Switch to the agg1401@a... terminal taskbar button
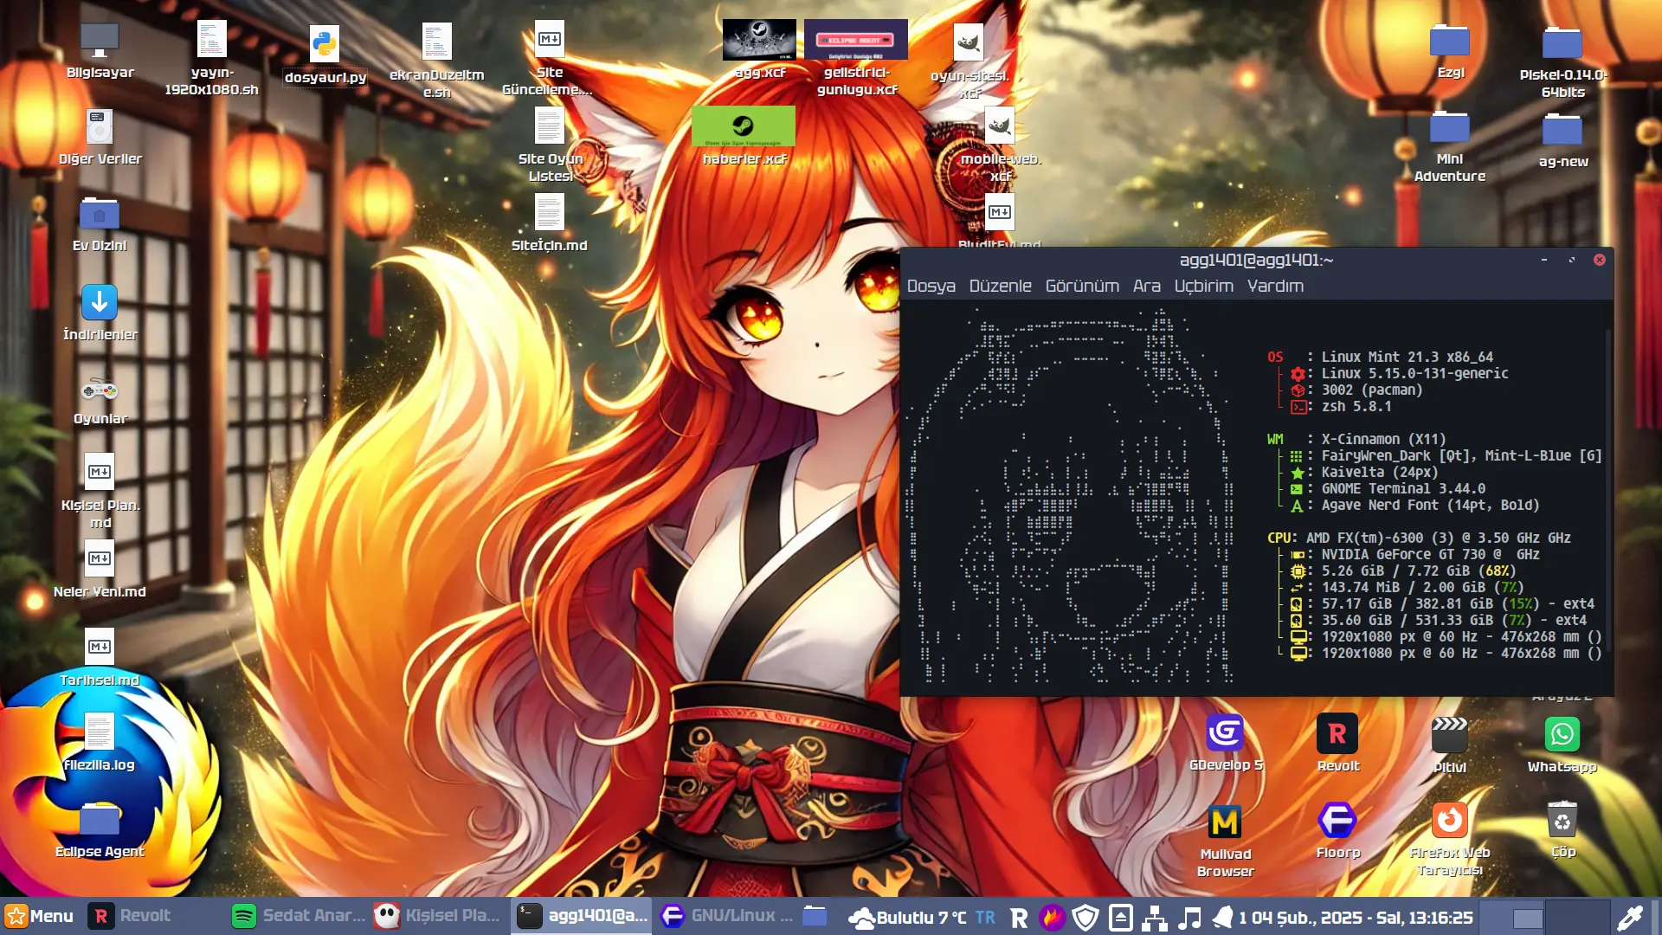This screenshot has width=1662, height=935. [x=582, y=916]
